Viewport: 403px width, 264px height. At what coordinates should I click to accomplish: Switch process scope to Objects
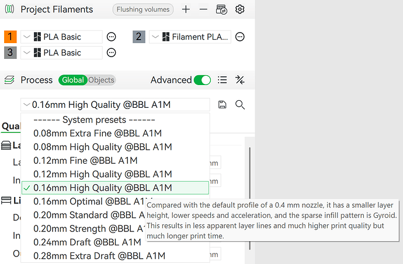pyautogui.click(x=101, y=80)
